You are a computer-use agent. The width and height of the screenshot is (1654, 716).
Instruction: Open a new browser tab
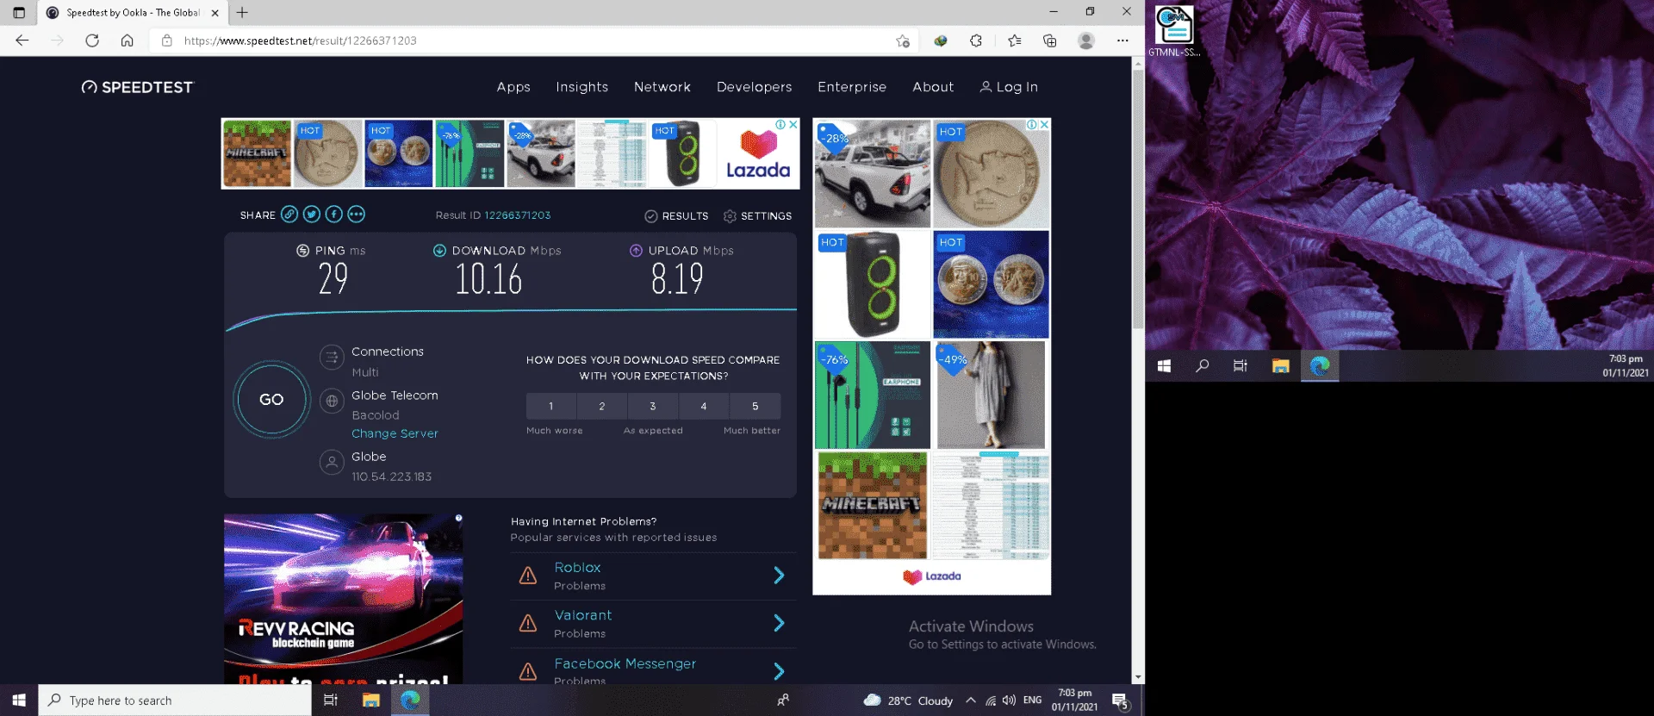(x=242, y=12)
